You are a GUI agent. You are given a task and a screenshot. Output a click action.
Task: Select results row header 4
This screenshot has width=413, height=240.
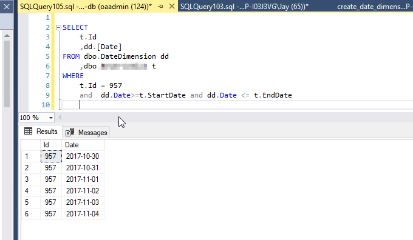31,191
